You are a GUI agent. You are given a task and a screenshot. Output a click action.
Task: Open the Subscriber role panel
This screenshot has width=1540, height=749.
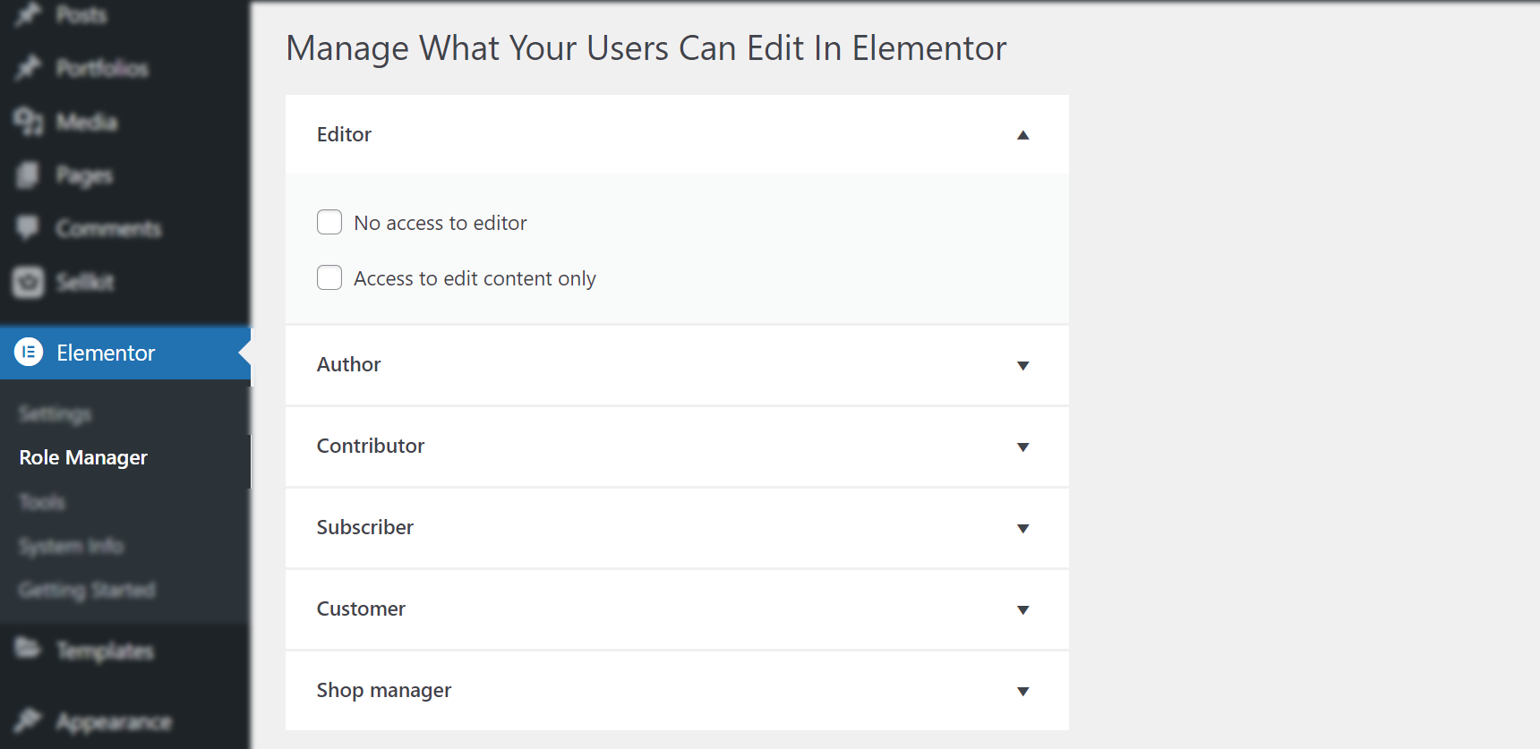coord(1023,528)
